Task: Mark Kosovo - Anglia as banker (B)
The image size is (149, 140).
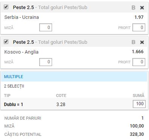Action: [134, 42]
